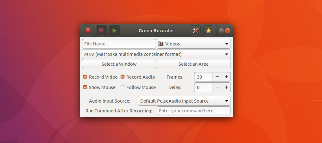Screen dimensions: 322x143
Task: Focus the File Name input field
Action: pyautogui.click(x=119, y=44)
